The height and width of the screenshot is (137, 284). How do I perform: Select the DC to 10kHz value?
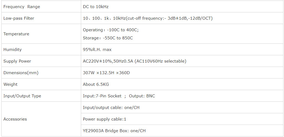click(x=96, y=7)
